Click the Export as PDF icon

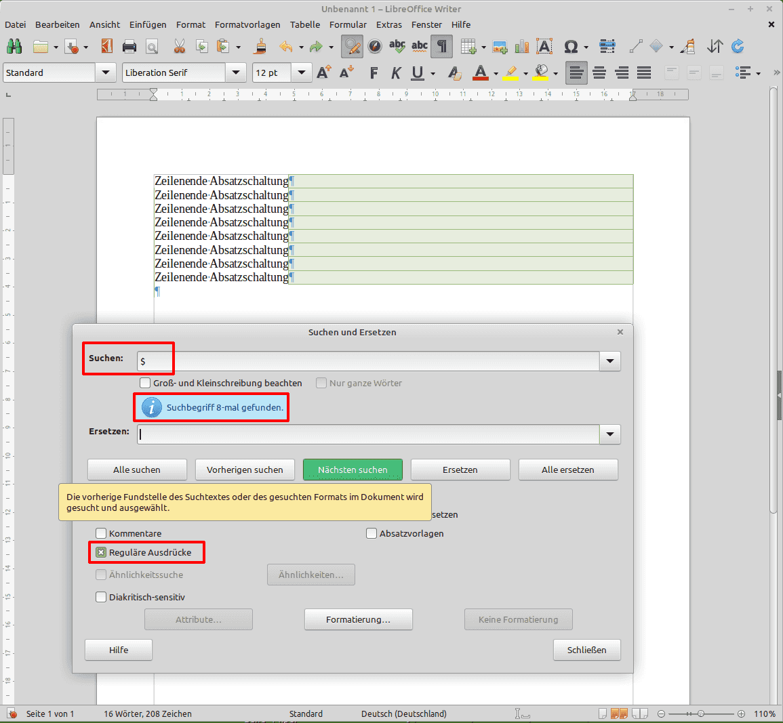106,46
